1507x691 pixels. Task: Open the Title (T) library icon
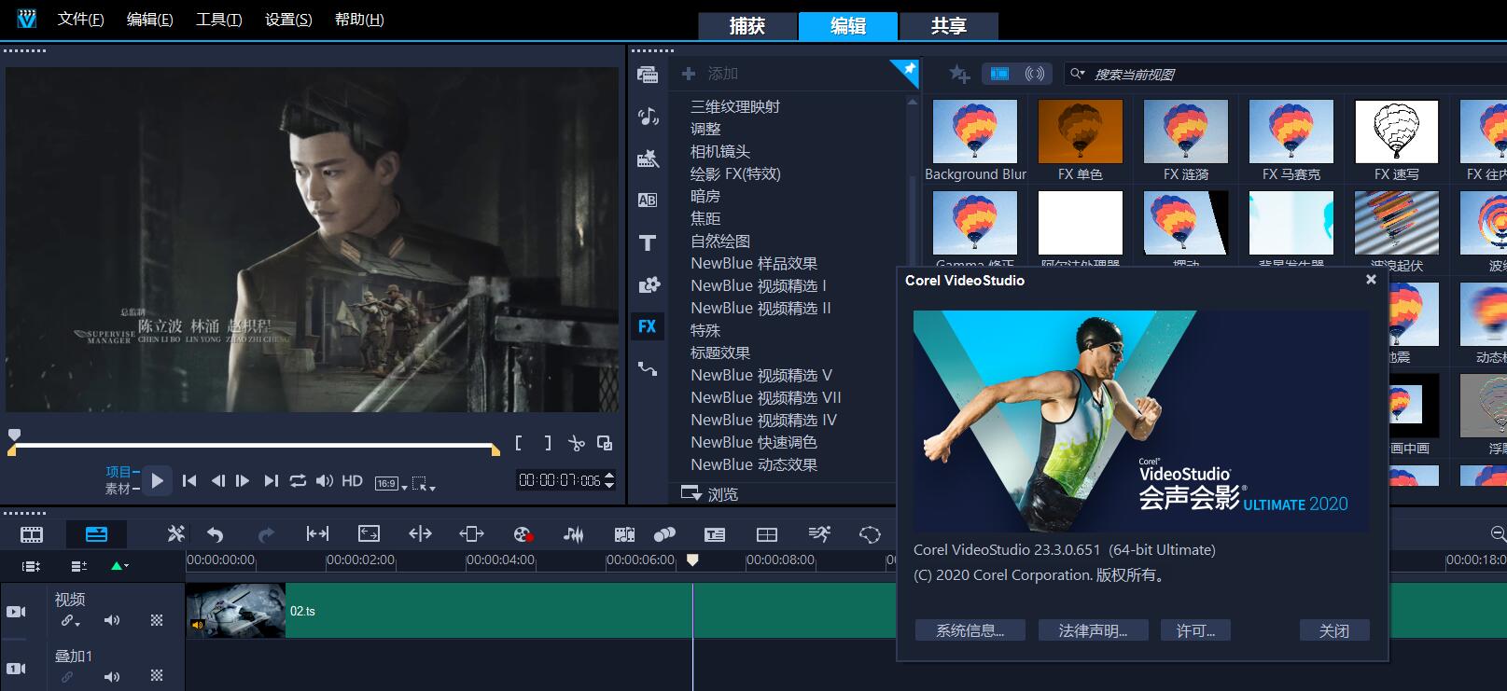point(648,243)
